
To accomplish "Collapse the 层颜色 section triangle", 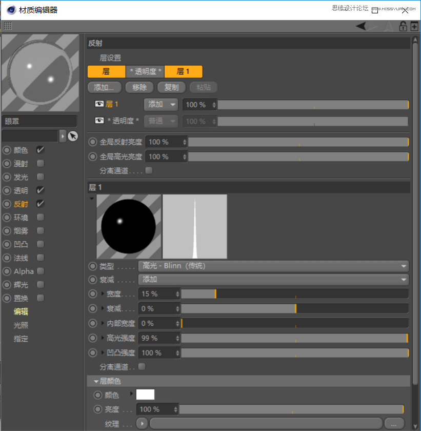I will tap(95, 381).
